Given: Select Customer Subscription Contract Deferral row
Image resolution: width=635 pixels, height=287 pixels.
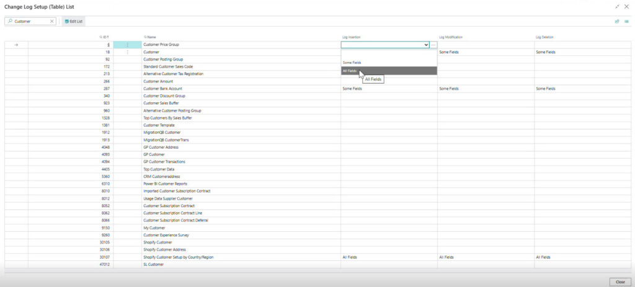Looking at the screenshot, I should tap(317, 220).
